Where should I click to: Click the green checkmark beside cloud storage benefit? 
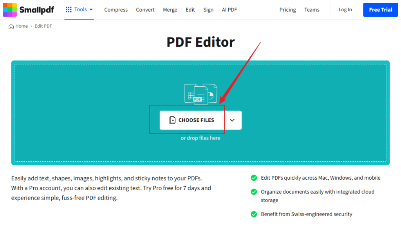[x=254, y=192]
